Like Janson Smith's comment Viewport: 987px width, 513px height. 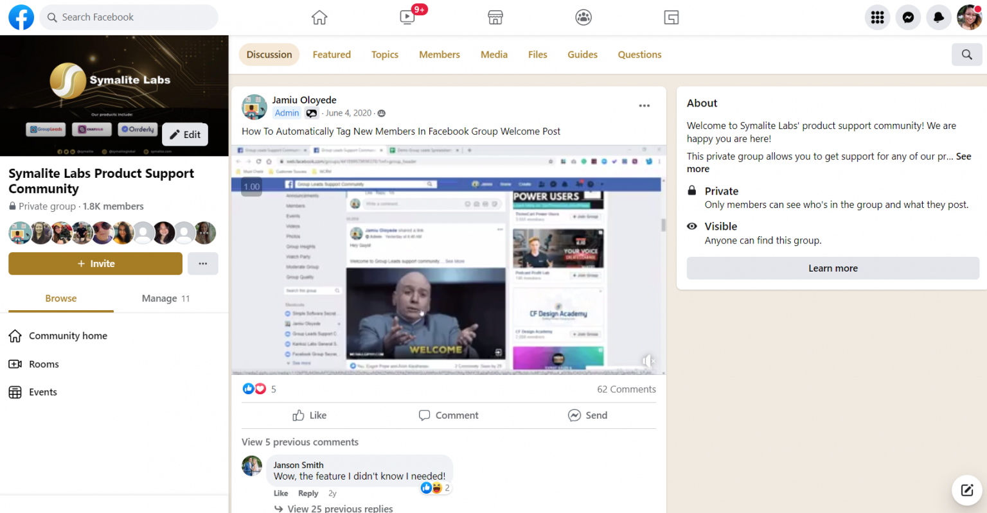click(x=280, y=493)
